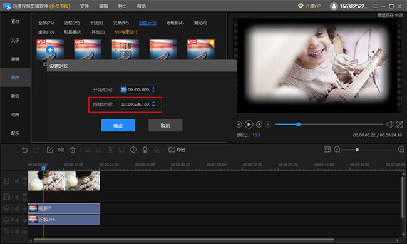Step to the previous frame

[x=239, y=125]
